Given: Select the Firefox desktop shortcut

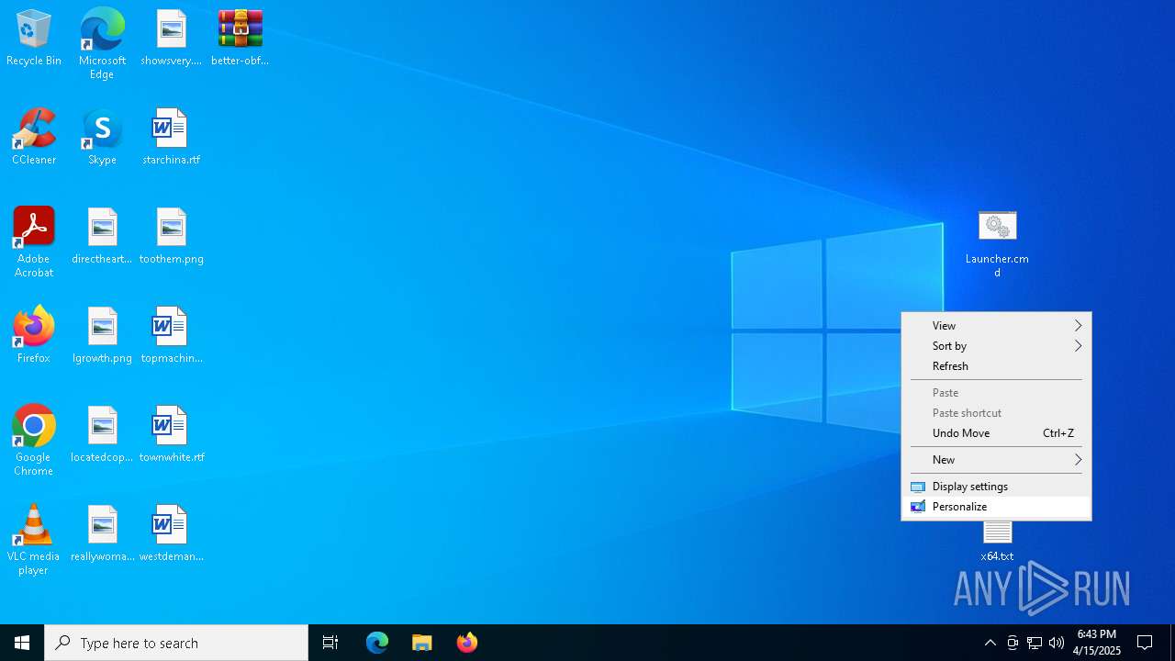Looking at the screenshot, I should pyautogui.click(x=34, y=335).
